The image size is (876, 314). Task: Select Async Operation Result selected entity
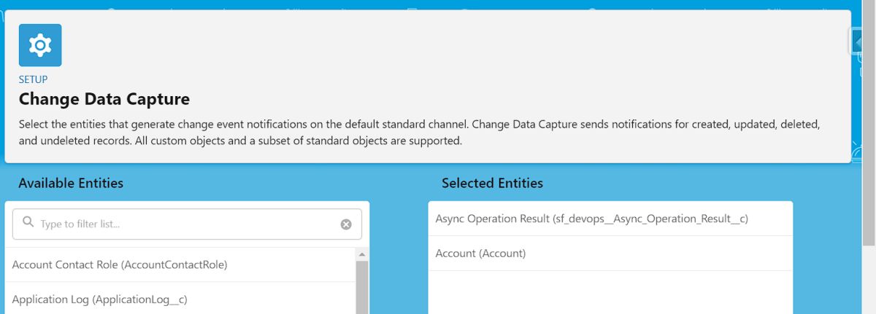[x=591, y=219]
